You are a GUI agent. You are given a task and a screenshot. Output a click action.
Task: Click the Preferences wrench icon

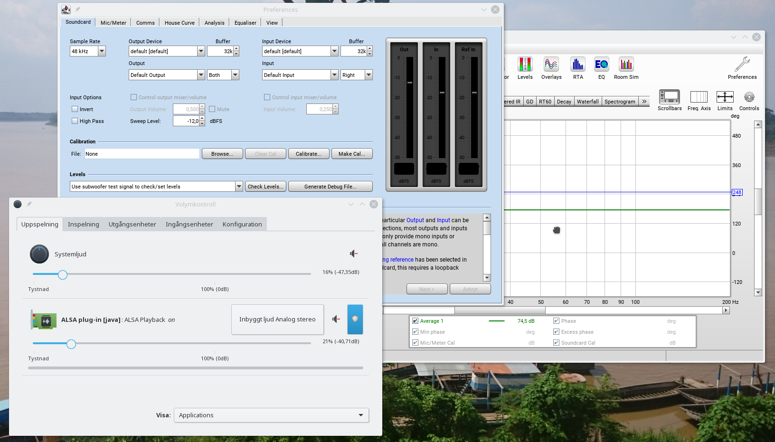point(742,65)
